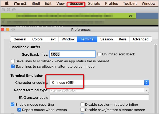Select the Terminal preferences tab
Image resolution: width=159 pixels, height=114 pixels.
88,39
